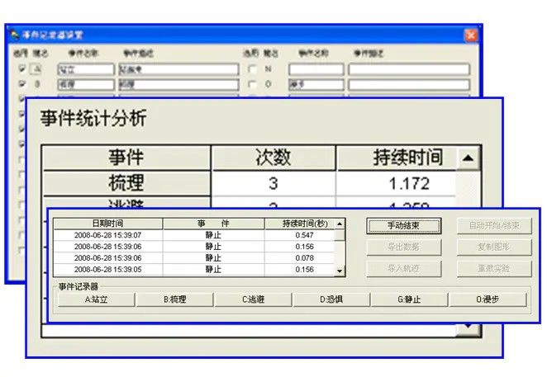Enable the checkbox for event row N

tap(252, 70)
